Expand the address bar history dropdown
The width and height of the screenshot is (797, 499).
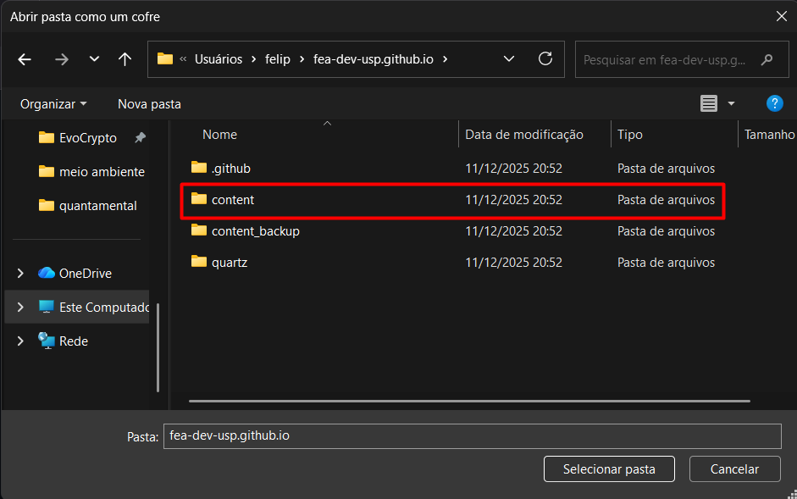point(509,59)
